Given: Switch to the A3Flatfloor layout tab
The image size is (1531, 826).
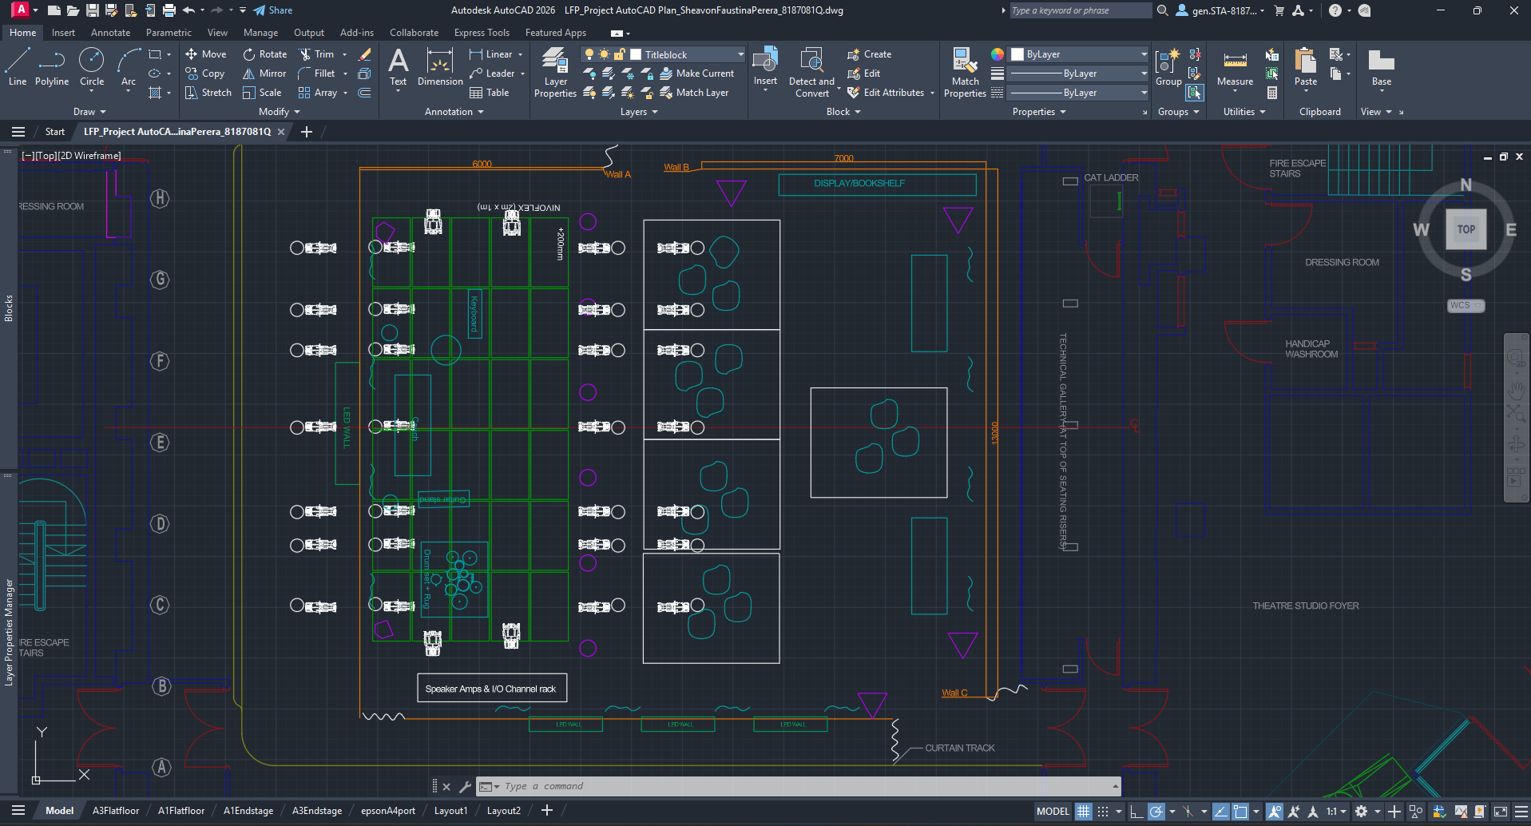Looking at the screenshot, I should [x=116, y=811].
